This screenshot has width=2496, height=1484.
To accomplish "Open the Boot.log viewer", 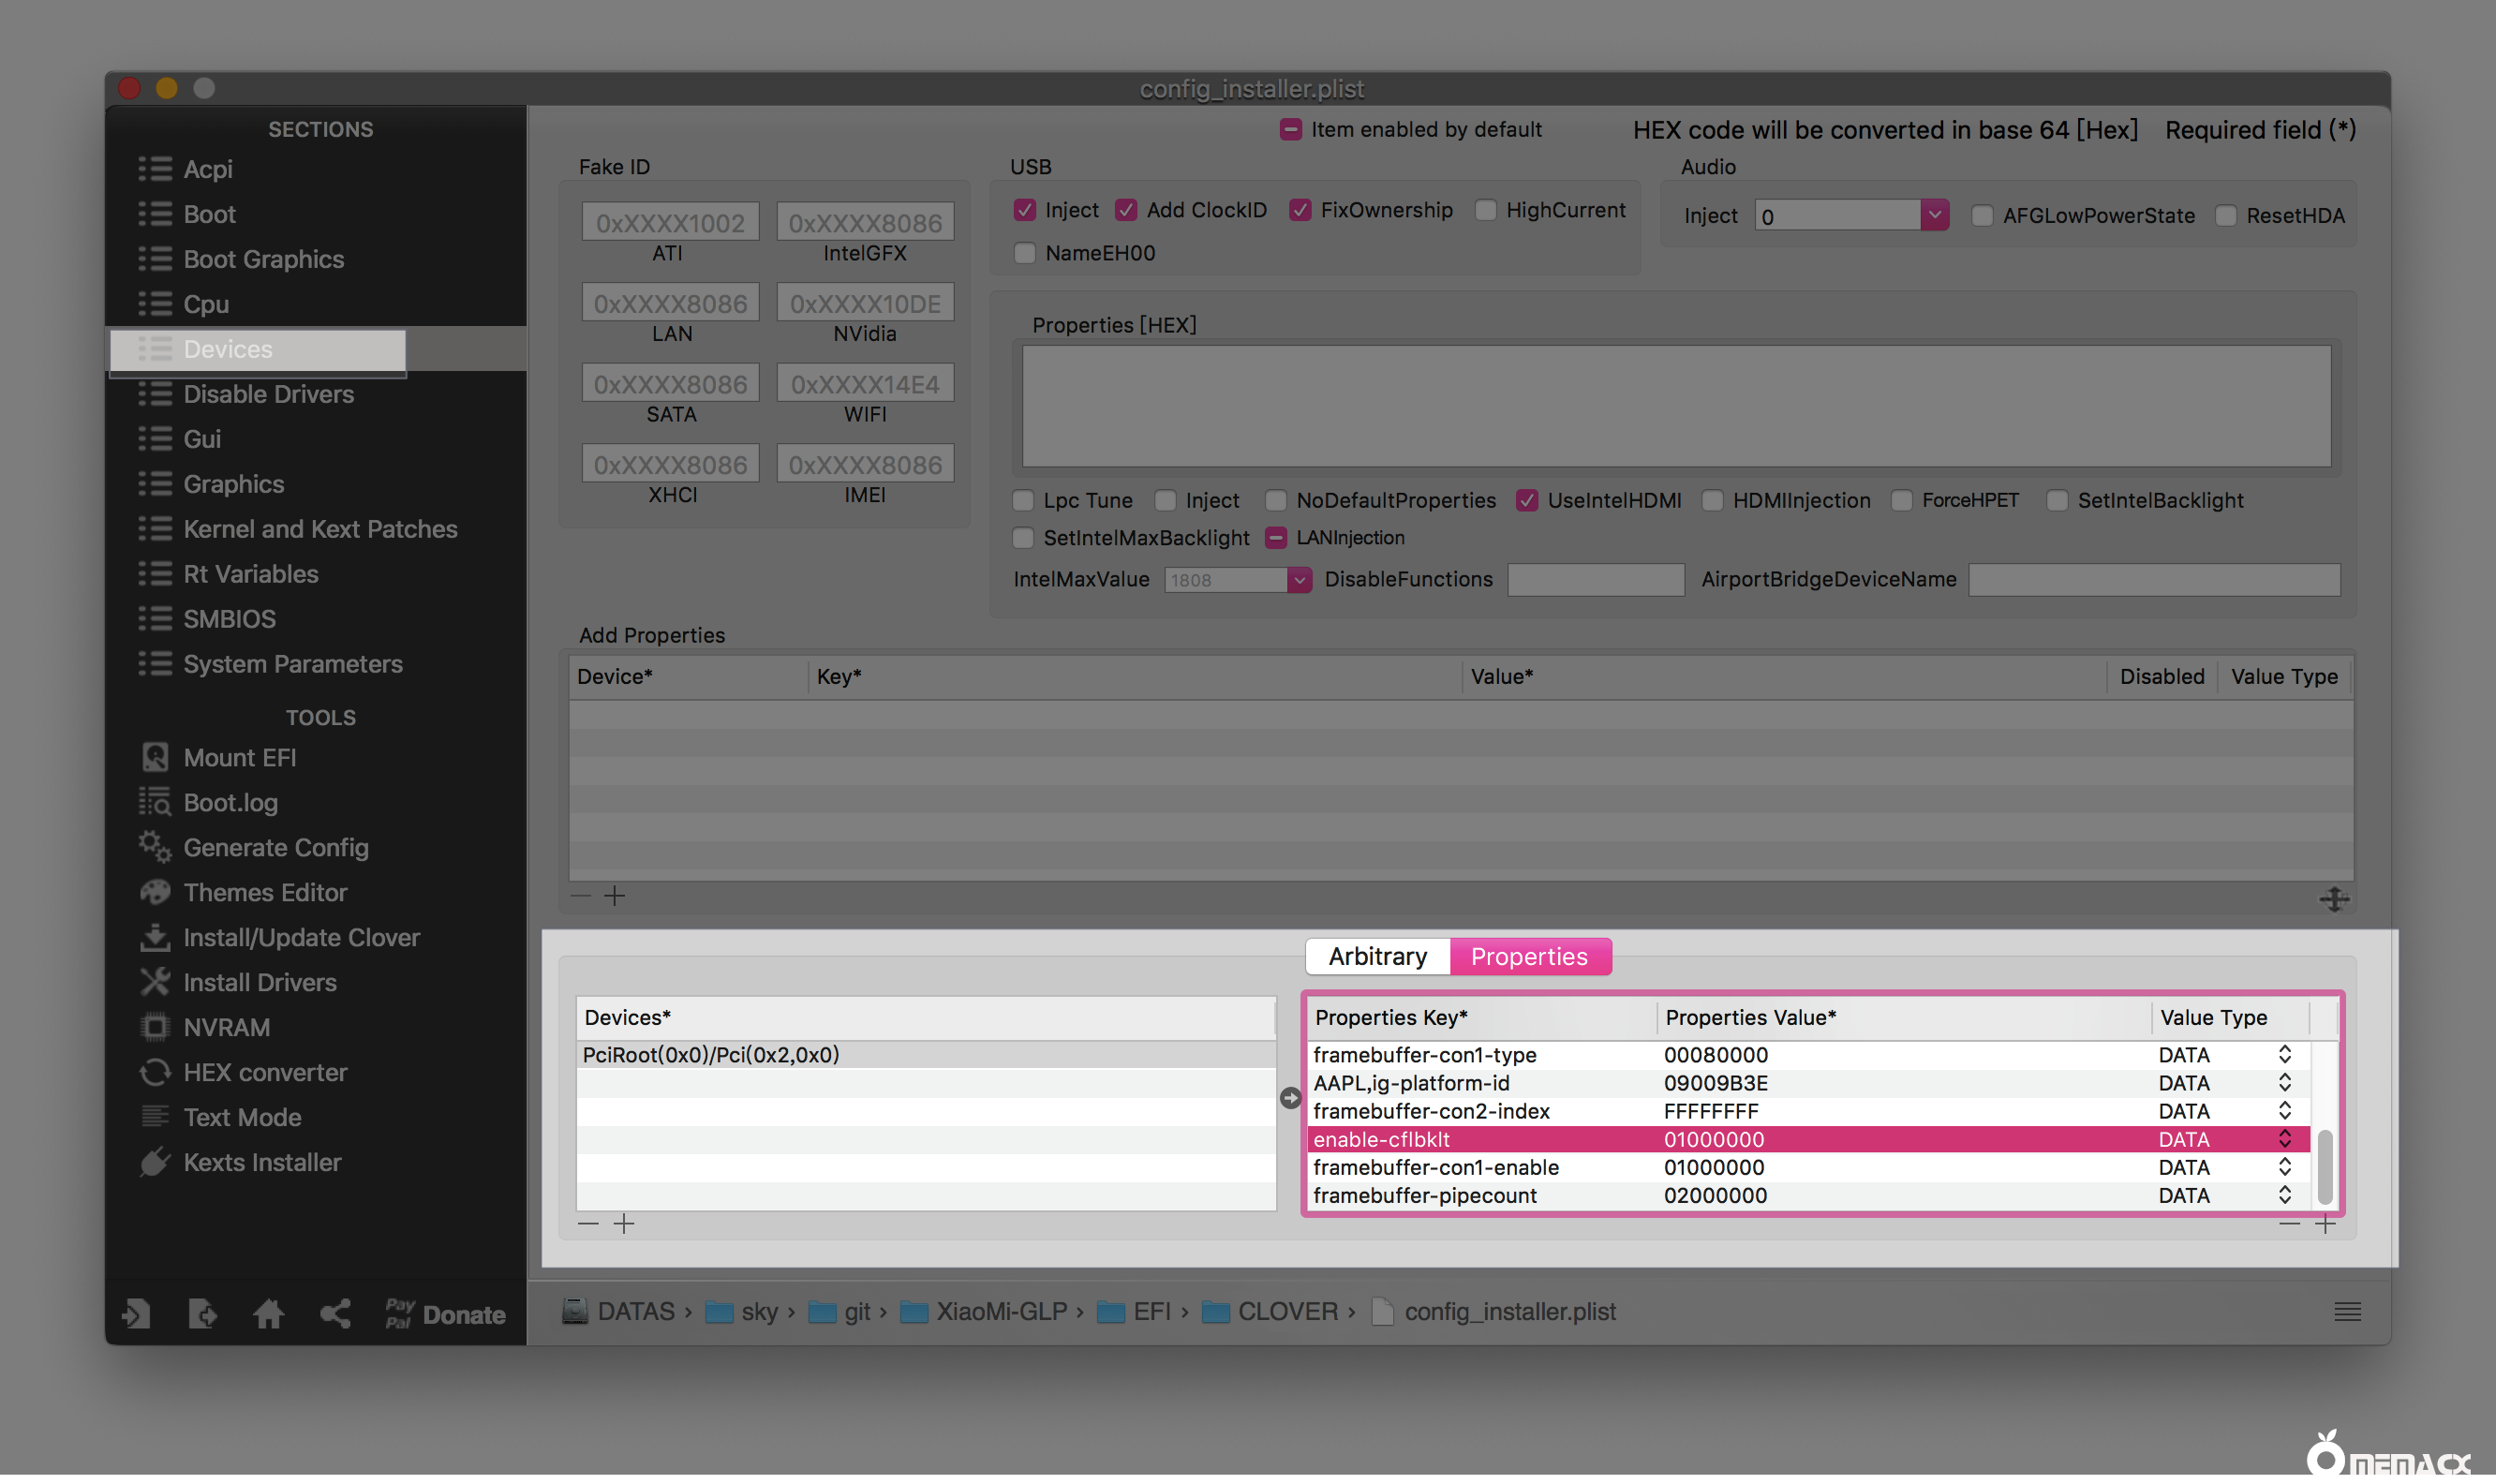I will (231, 802).
